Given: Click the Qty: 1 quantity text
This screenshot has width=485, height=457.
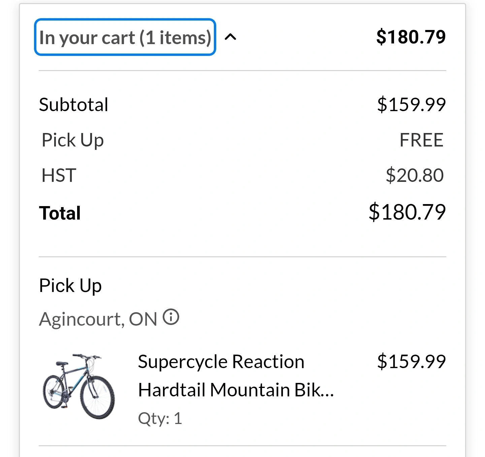Looking at the screenshot, I should tap(160, 419).
